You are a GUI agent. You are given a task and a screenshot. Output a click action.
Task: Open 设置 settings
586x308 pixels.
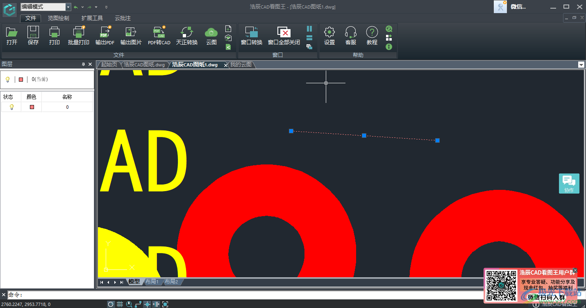(329, 36)
